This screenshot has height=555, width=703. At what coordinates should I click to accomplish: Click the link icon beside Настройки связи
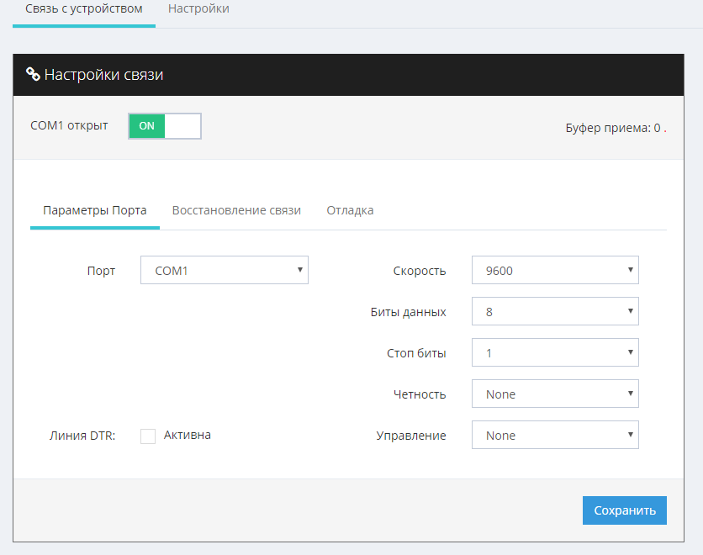[x=33, y=75]
